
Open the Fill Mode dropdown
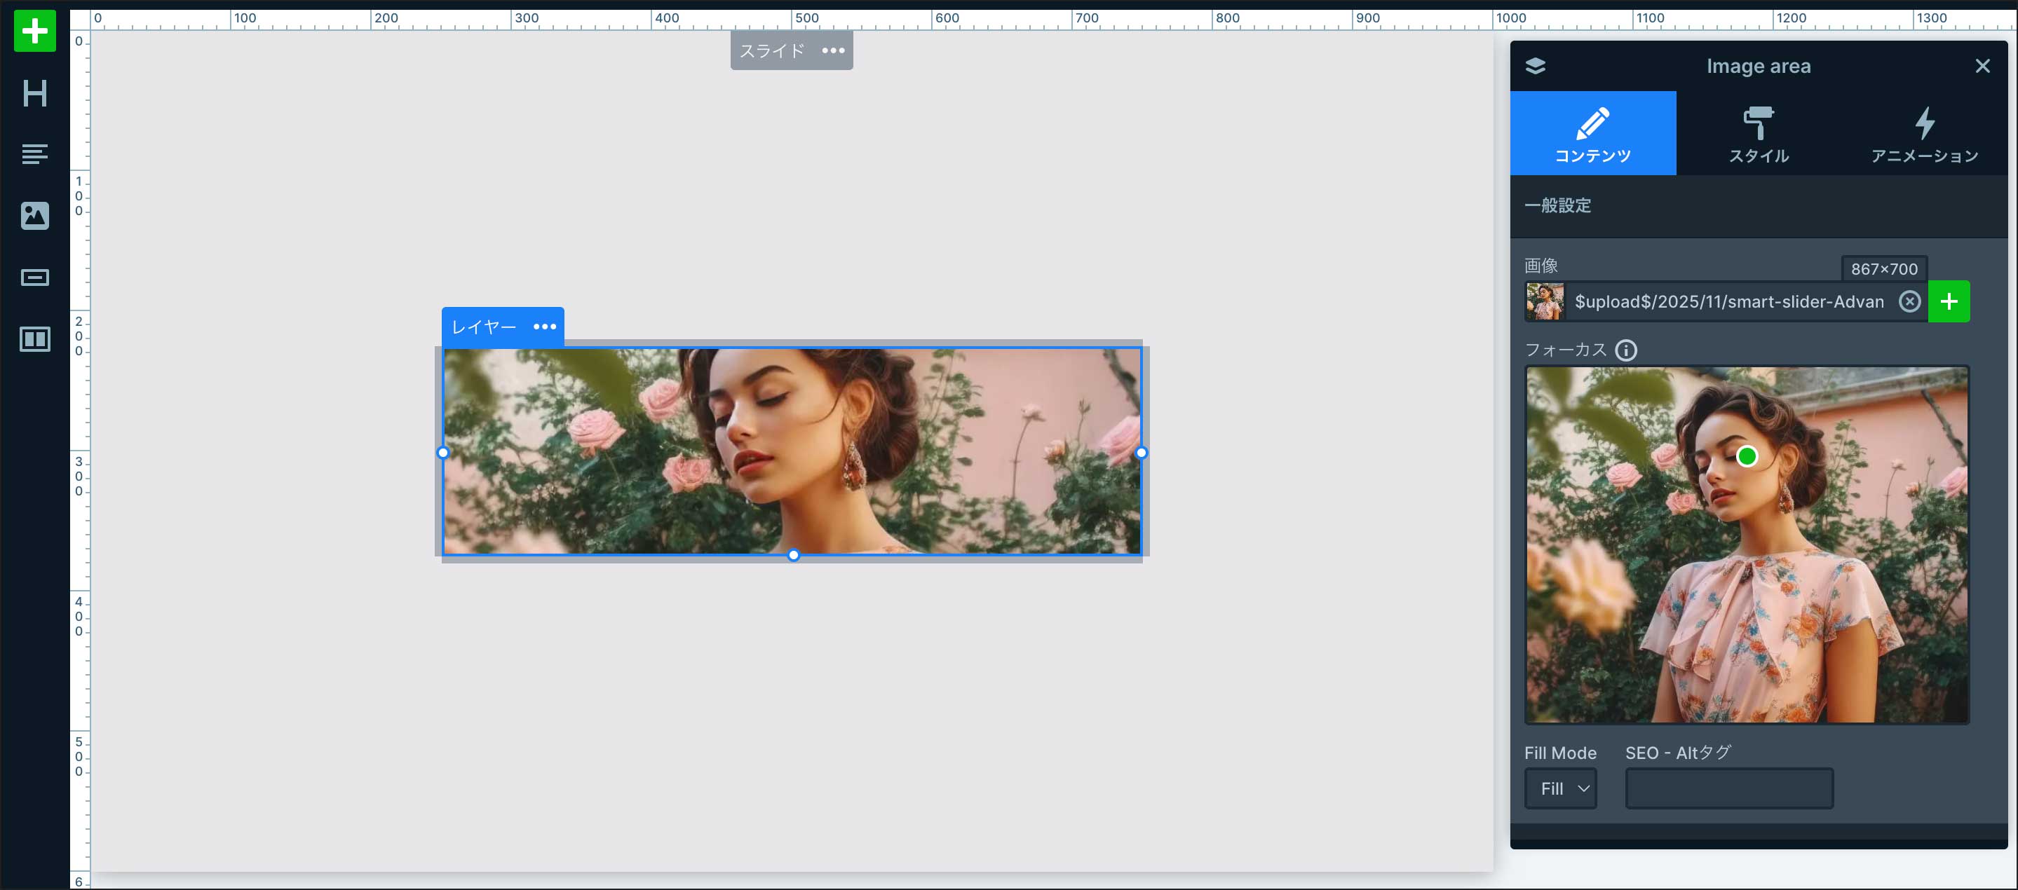[x=1559, y=788]
